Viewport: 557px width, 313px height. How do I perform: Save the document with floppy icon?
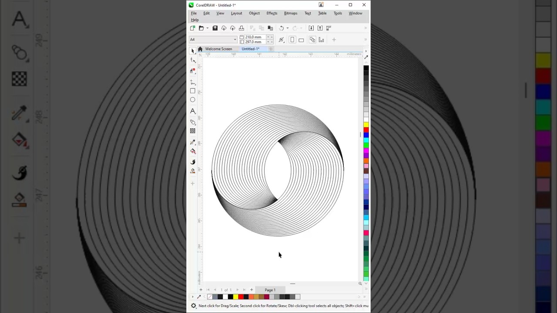pyautogui.click(x=215, y=28)
